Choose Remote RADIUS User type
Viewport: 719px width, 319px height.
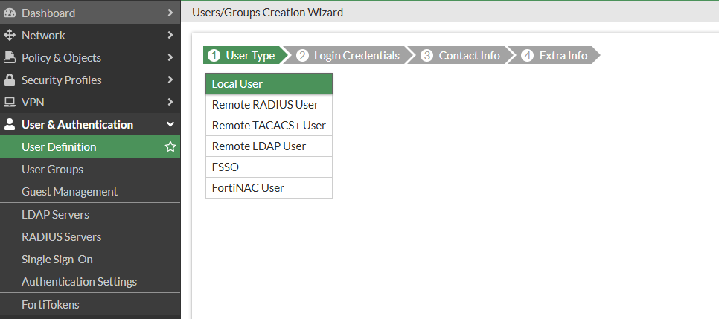[x=269, y=105]
